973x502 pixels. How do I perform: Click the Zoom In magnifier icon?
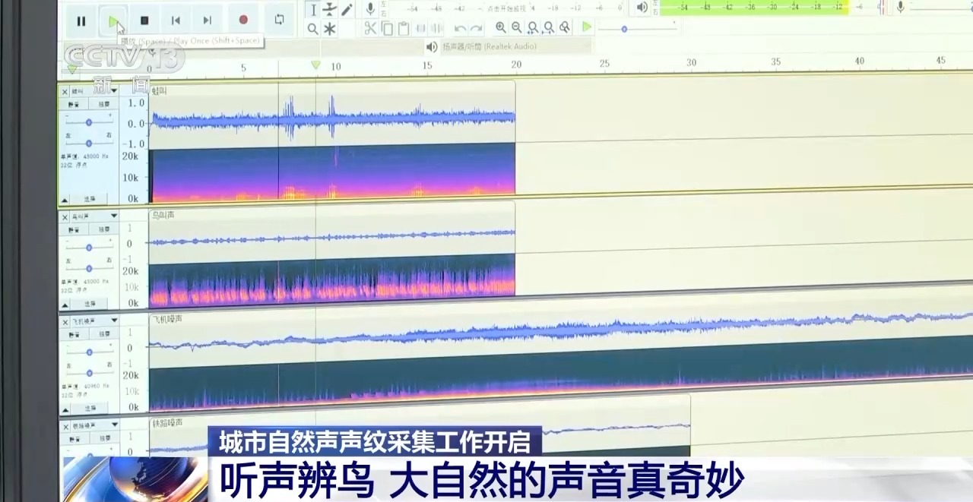point(500,28)
